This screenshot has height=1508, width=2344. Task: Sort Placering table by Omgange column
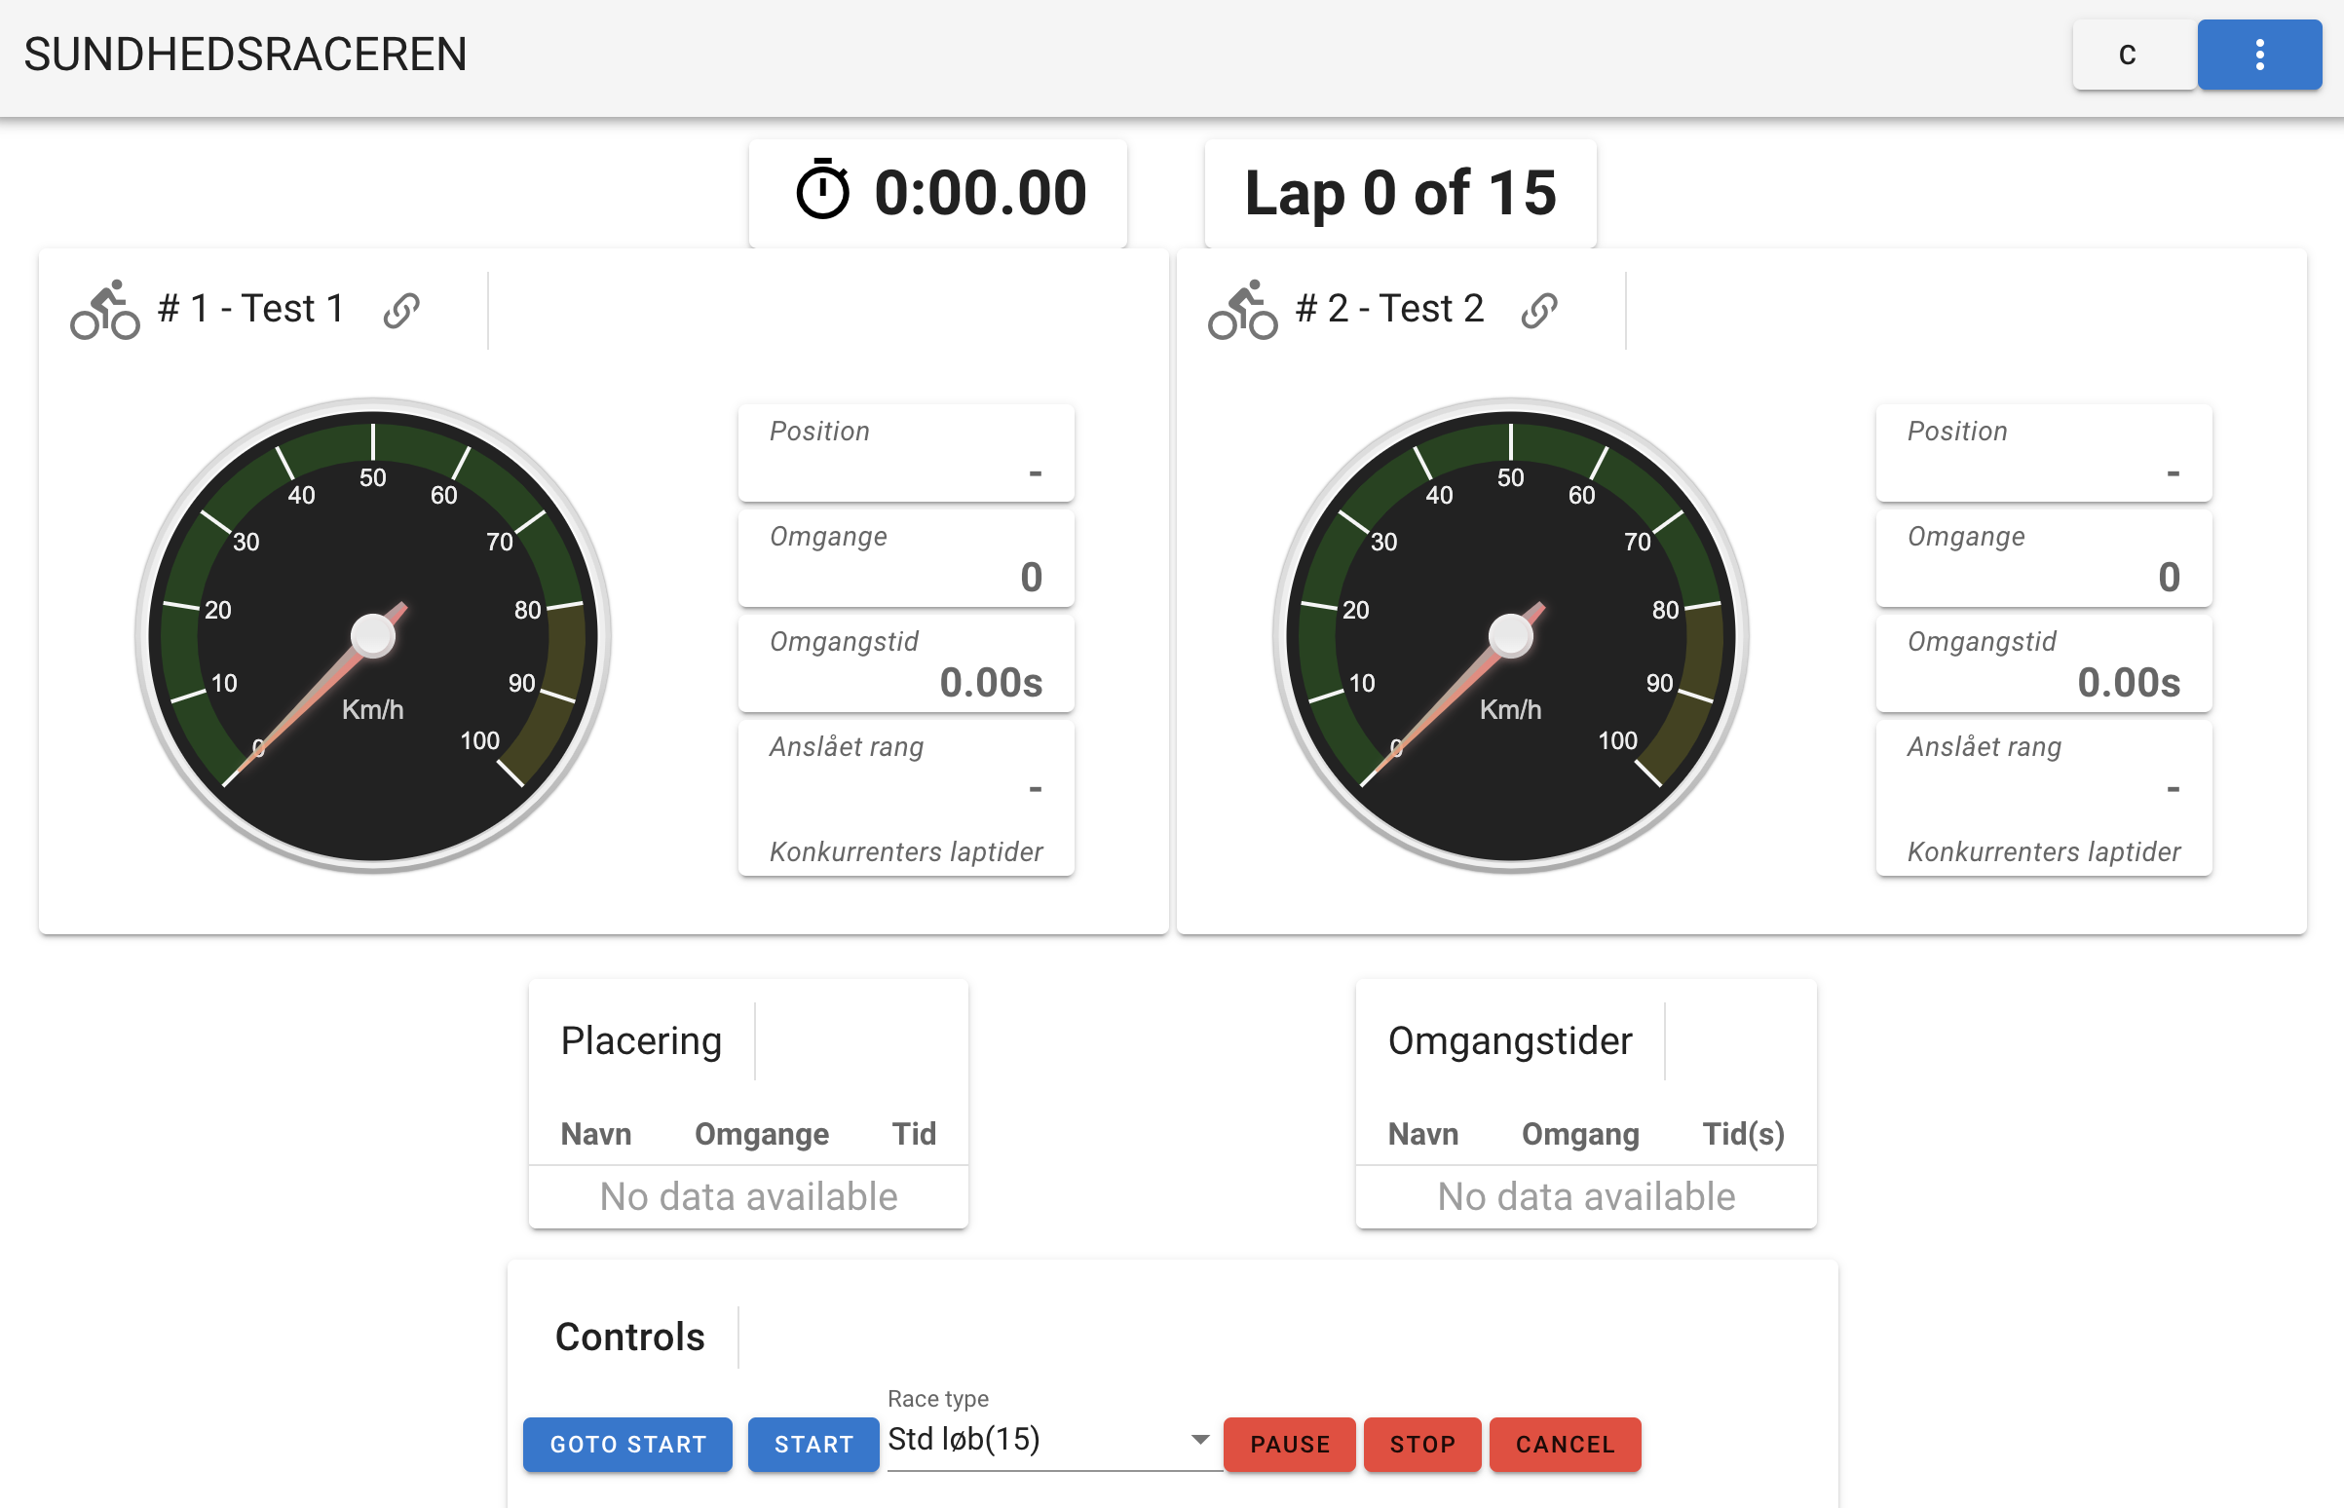(761, 1133)
